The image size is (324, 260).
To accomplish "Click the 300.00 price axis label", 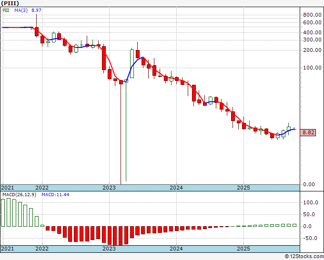I will 312,40.
